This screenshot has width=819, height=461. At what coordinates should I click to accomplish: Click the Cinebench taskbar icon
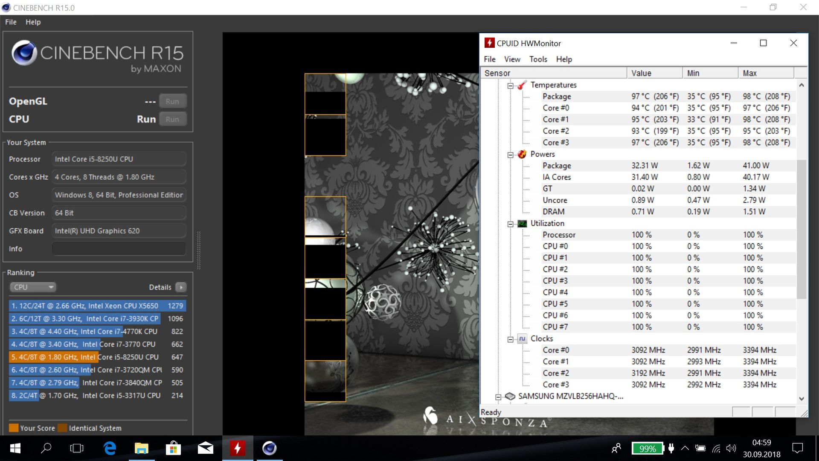269,448
